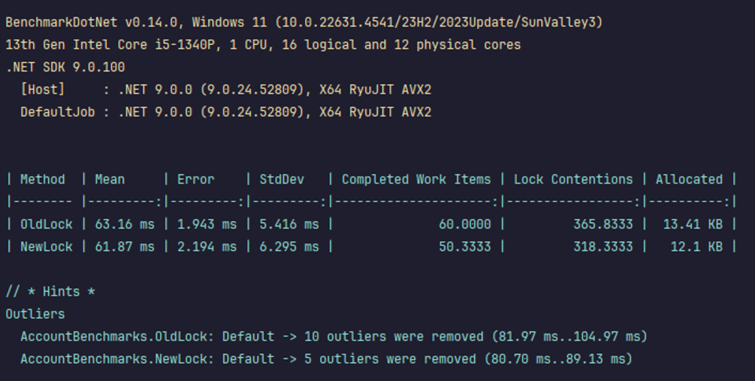The image size is (755, 381).
Task: Click AccountBenchmarks.NewLock in the outliers section
Action: [116, 359]
